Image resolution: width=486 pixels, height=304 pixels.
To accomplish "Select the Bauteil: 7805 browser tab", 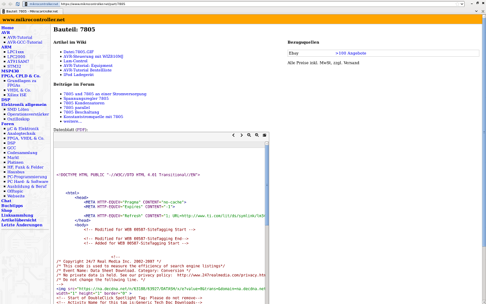I will pyautogui.click(x=30, y=11).
